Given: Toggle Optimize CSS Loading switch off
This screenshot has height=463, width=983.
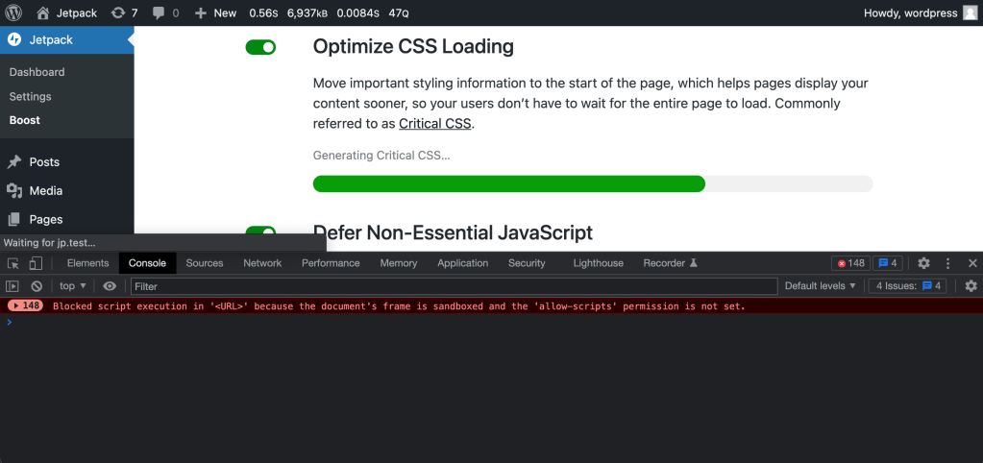Looking at the screenshot, I should coord(260,47).
